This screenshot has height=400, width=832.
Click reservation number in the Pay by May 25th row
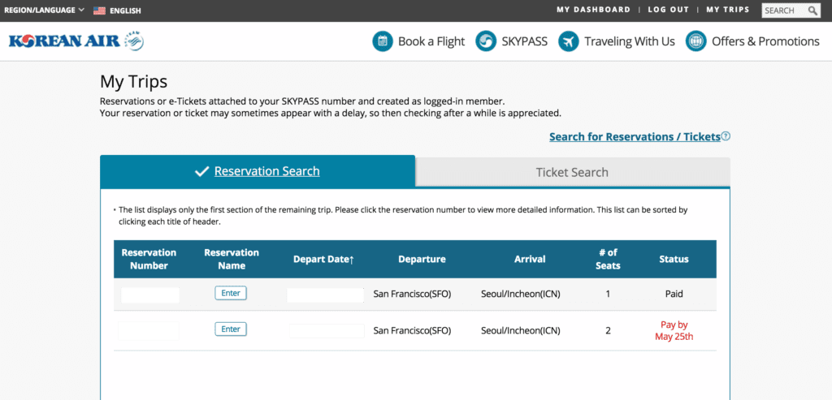149,331
